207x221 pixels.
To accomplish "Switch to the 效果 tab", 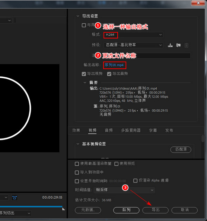I will (76, 130).
